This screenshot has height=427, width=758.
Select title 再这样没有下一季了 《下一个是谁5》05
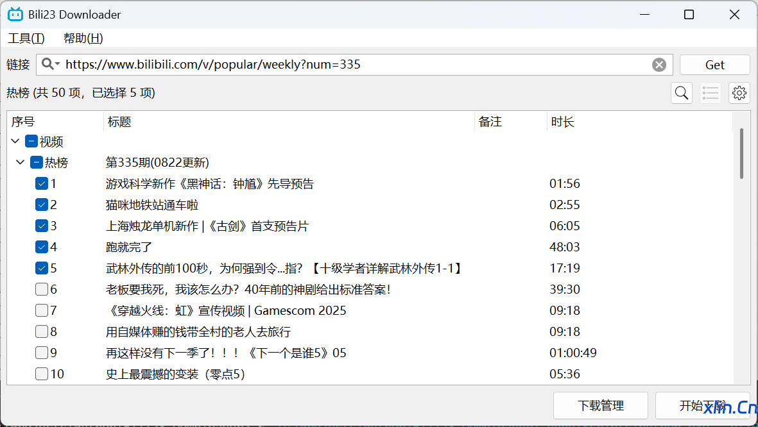[226, 353]
